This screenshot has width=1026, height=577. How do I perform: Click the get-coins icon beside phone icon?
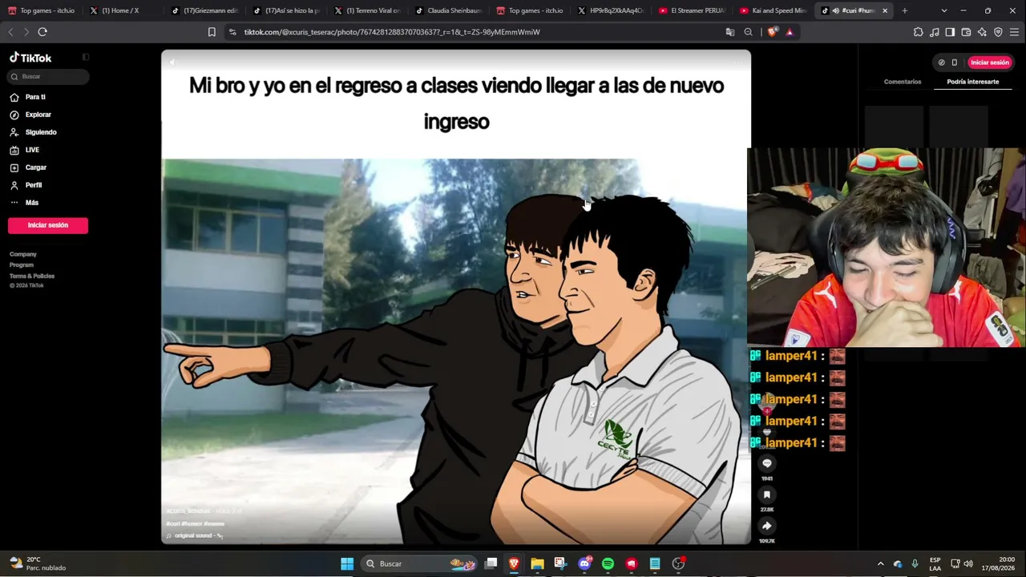[x=942, y=63]
